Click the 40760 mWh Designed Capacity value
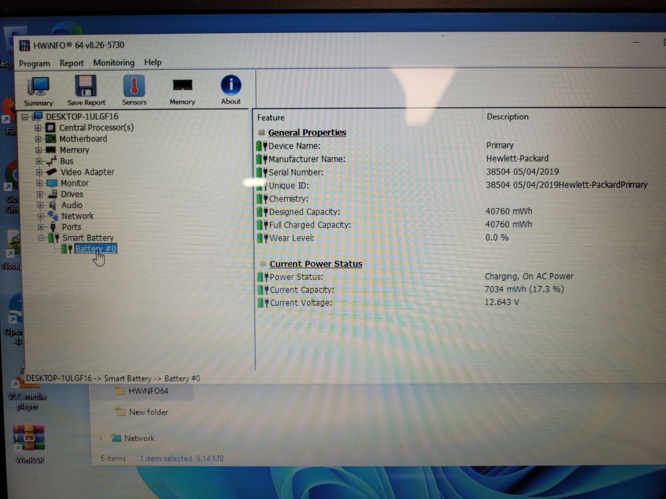 509,211
